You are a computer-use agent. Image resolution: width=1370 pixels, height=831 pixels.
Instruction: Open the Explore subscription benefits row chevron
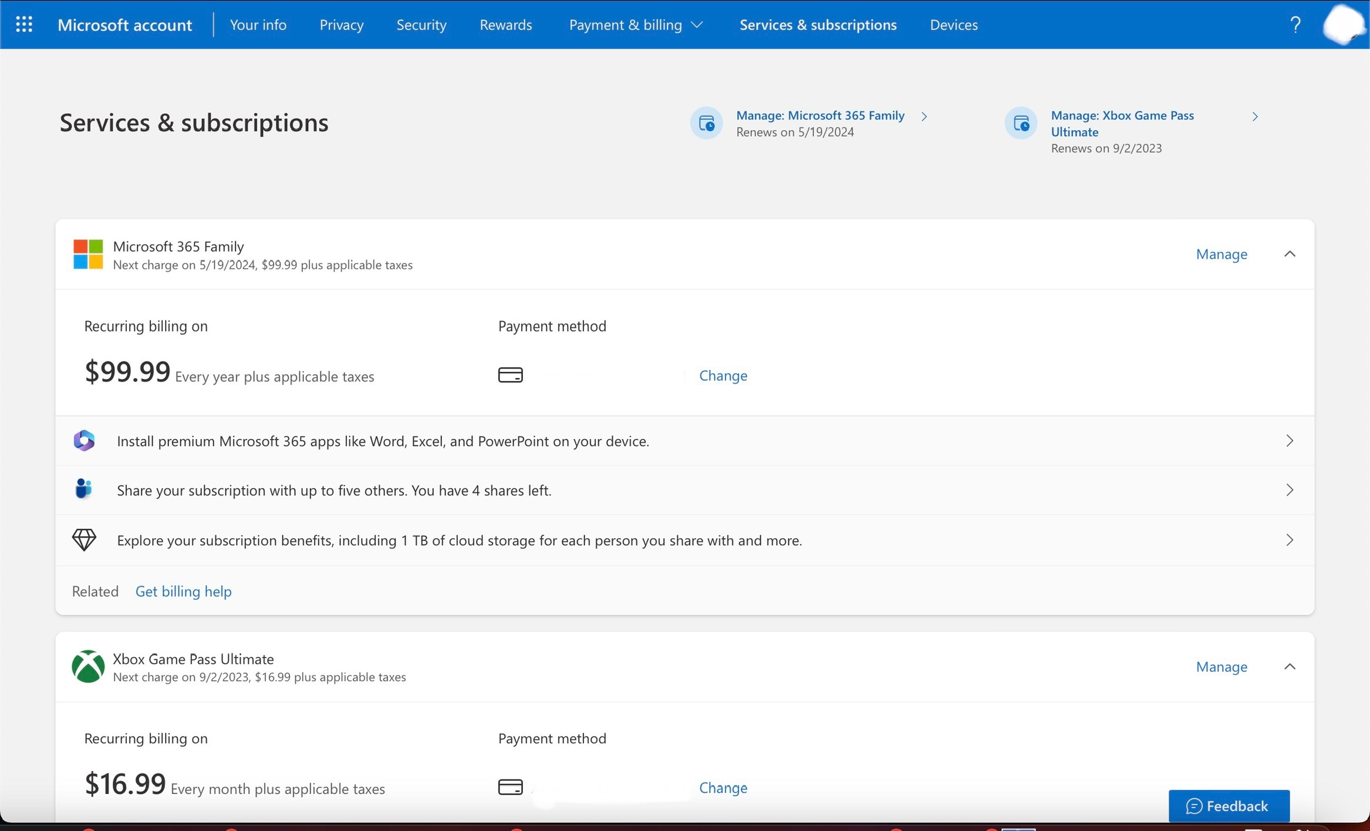(x=1290, y=540)
